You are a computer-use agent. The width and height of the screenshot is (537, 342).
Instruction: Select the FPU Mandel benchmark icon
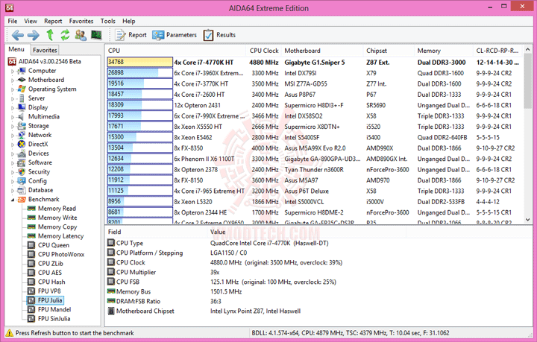pyautogui.click(x=31, y=309)
